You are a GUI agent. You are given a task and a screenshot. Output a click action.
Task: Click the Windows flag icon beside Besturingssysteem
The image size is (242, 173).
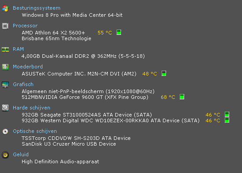click(5, 8)
